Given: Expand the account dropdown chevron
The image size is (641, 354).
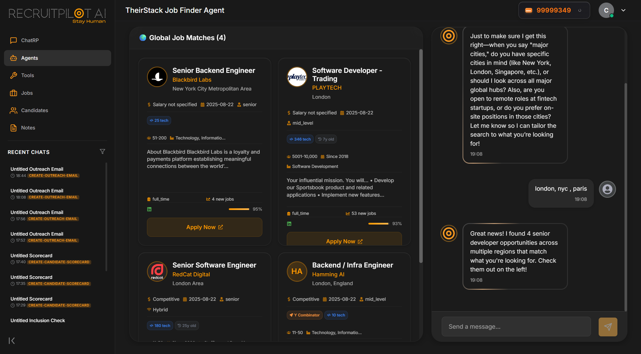Looking at the screenshot, I should pyautogui.click(x=623, y=10).
